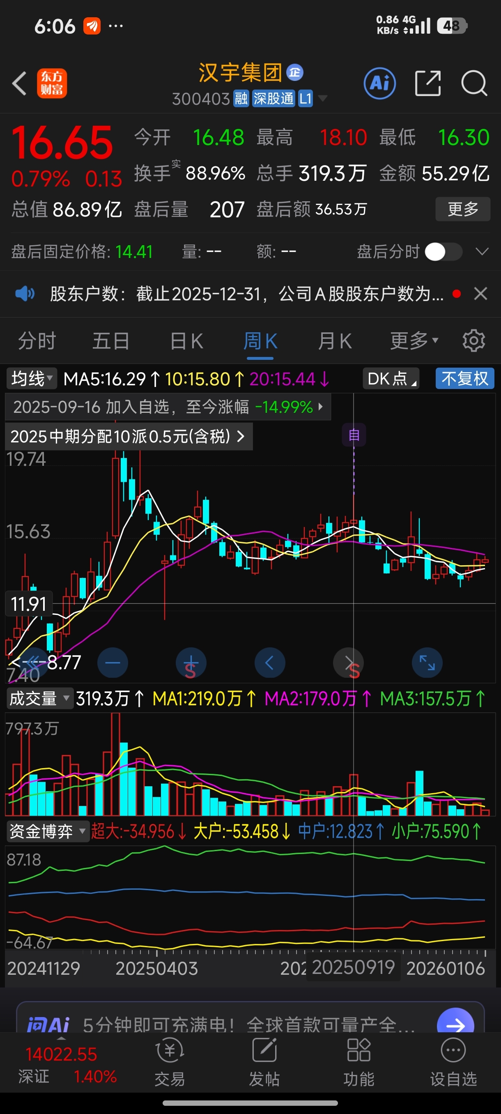Screen dimensions: 501x1114
Task: Open the DK点 dropdown
Action: point(391,379)
